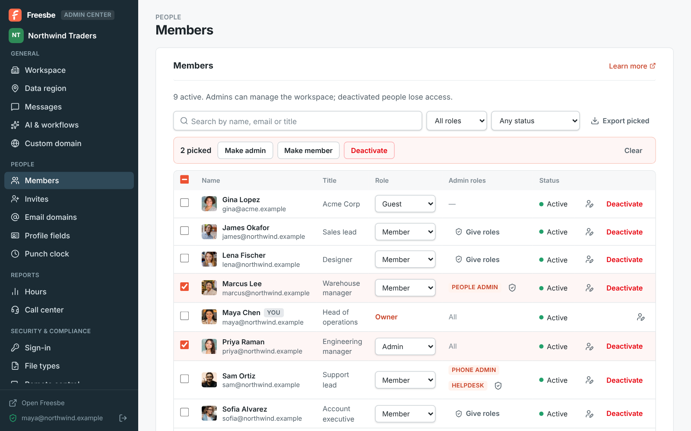Click the external link icon beside Learn more
The height and width of the screenshot is (431, 691).
(x=653, y=66)
